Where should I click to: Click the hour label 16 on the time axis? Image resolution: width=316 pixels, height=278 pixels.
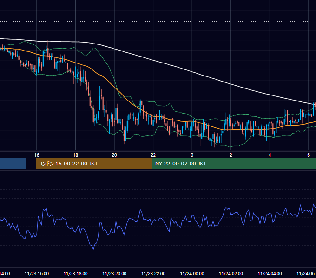[x=37, y=155]
